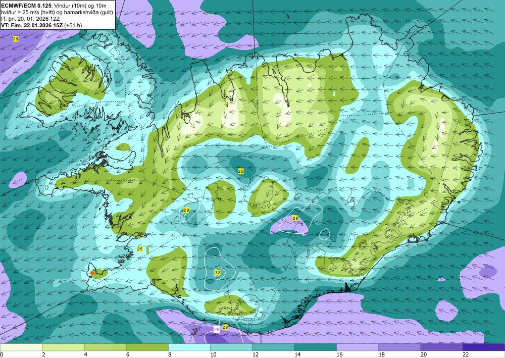Click the yellow 28 label beside the white 25 box
Image resolution: width=505 pixels, height=358 pixels.
coord(225,327)
